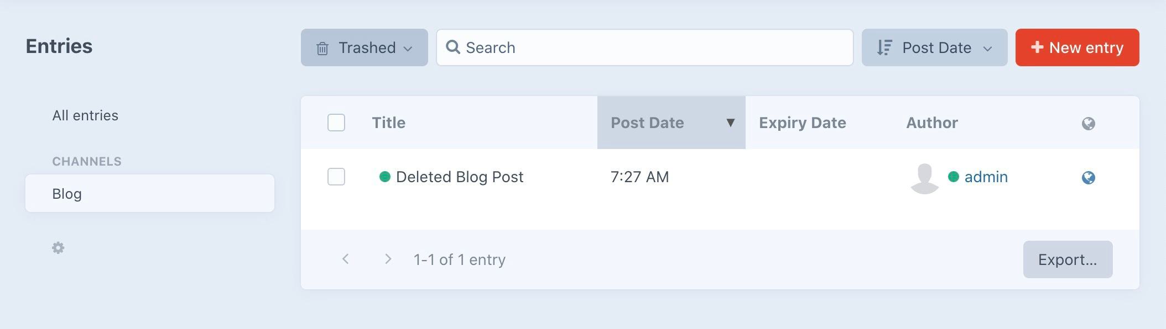This screenshot has height=329, width=1166.
Task: Click the globe icon in the table header
Action: pos(1089,123)
